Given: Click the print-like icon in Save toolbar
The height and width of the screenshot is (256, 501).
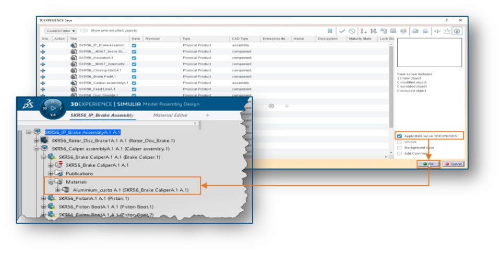Looking at the screenshot, I should 403,31.
